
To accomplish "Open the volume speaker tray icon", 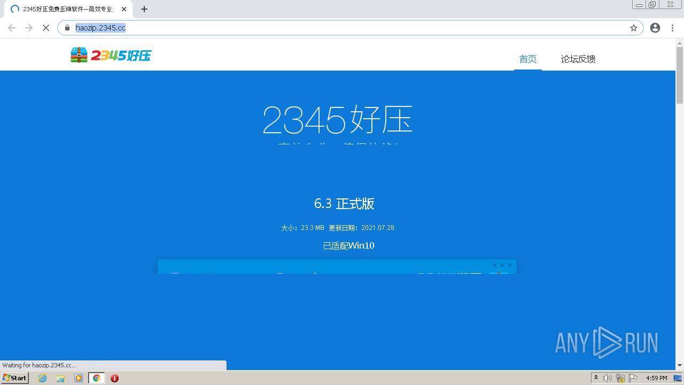I will [x=608, y=378].
